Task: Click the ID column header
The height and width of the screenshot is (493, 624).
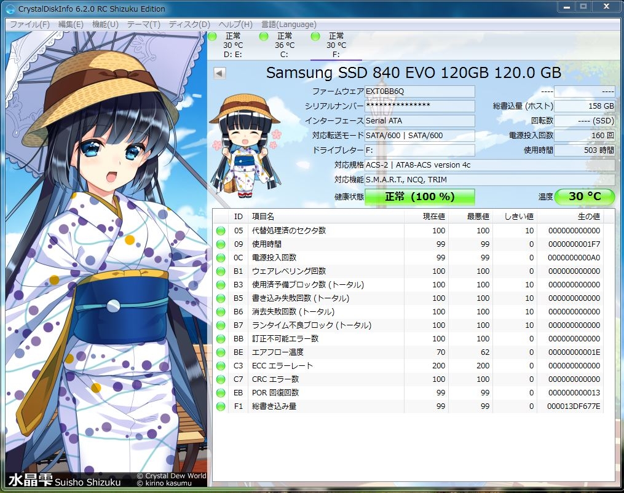Action: pyautogui.click(x=238, y=217)
